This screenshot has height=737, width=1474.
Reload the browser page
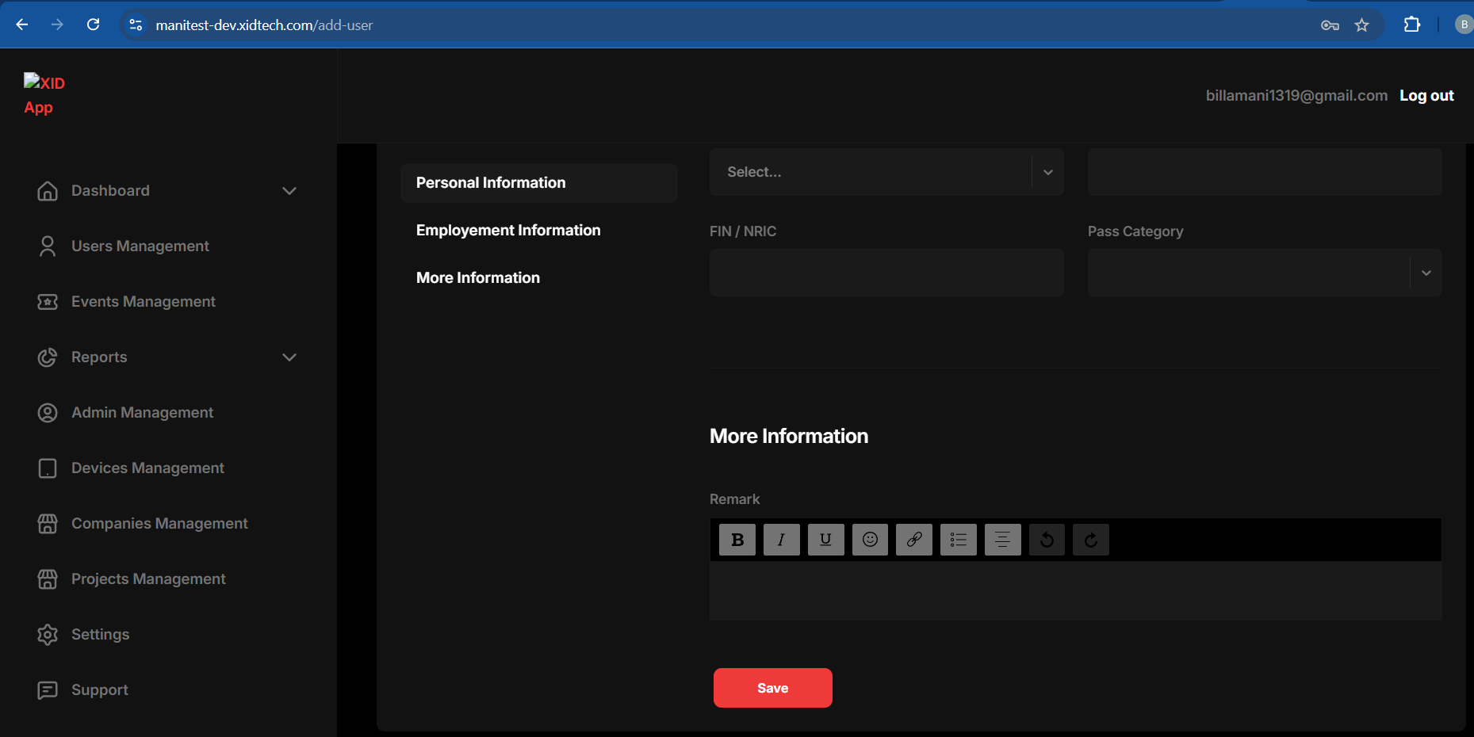(x=93, y=25)
